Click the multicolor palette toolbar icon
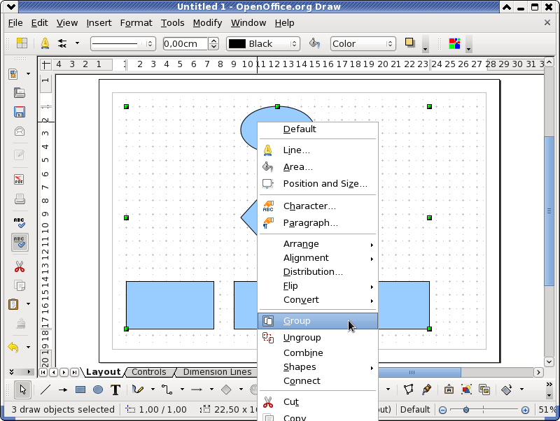The width and height of the screenshot is (560, 421). pyautogui.click(x=454, y=43)
